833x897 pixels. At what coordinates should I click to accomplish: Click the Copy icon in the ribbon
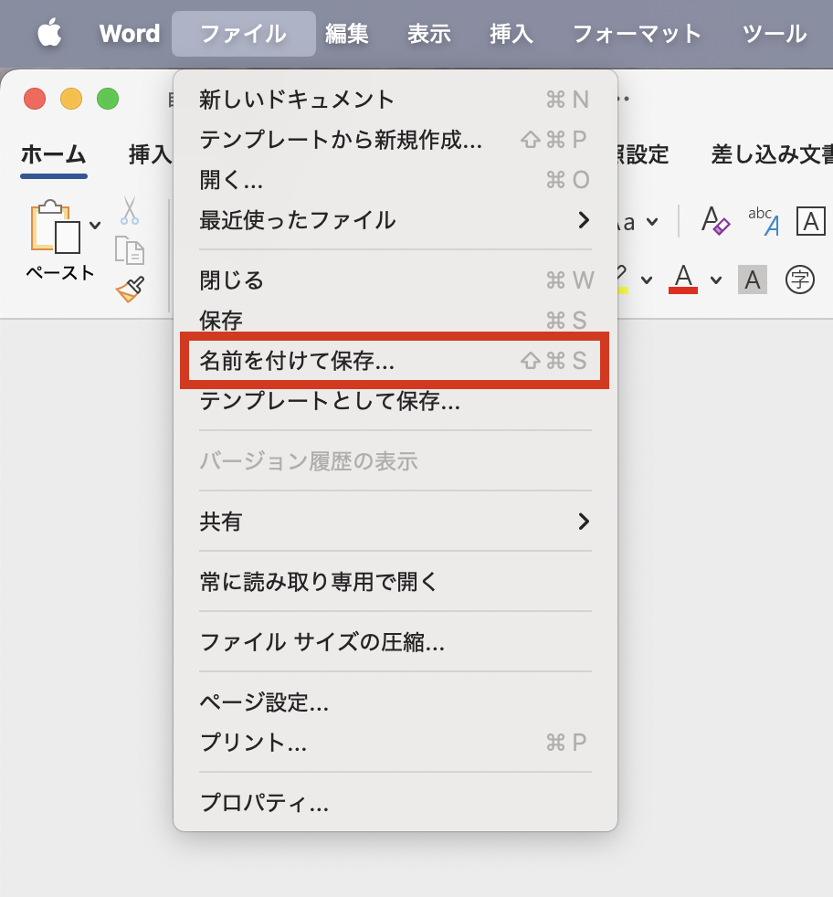pos(132,251)
